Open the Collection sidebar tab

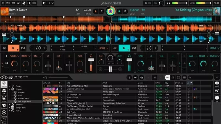[x=4, y=84]
